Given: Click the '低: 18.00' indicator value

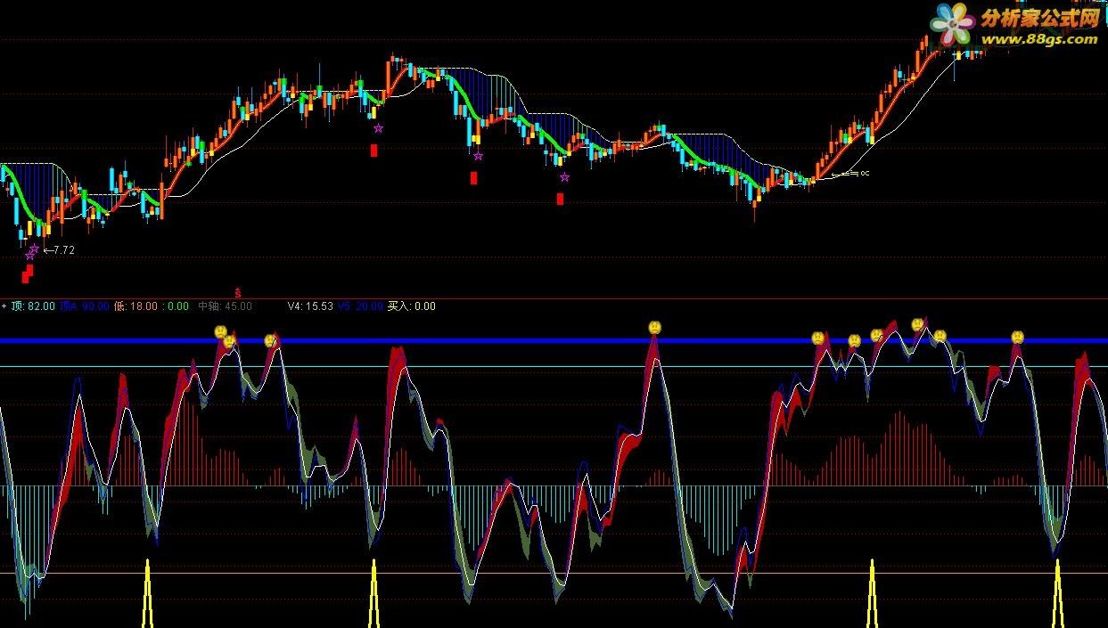Looking at the screenshot, I should click(135, 306).
